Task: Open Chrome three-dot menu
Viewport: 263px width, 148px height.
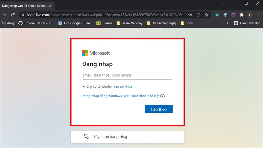Action: 258,15
